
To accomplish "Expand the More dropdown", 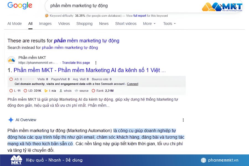I will [149, 24].
